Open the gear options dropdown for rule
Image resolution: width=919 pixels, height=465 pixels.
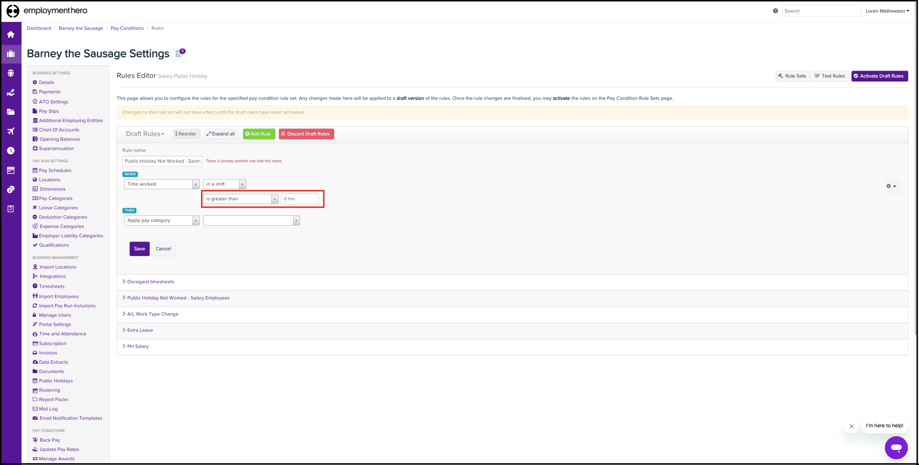pos(891,186)
